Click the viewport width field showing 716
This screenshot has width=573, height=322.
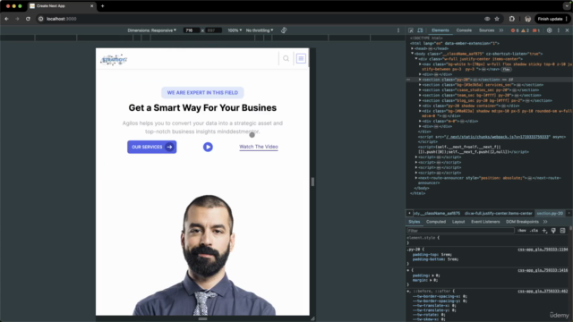point(191,30)
